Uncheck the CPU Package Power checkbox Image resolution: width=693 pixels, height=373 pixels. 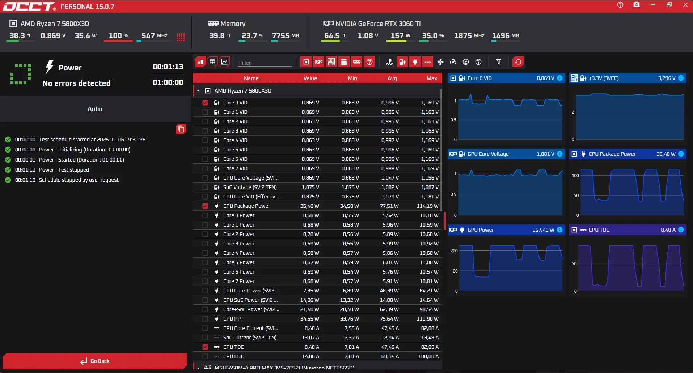pyautogui.click(x=205, y=206)
